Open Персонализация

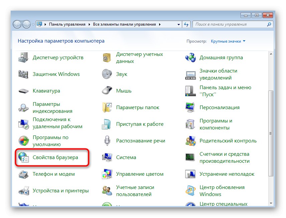tap(219, 107)
